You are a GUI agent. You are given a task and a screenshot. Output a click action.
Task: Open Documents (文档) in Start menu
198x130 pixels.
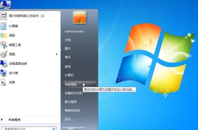click(68, 40)
